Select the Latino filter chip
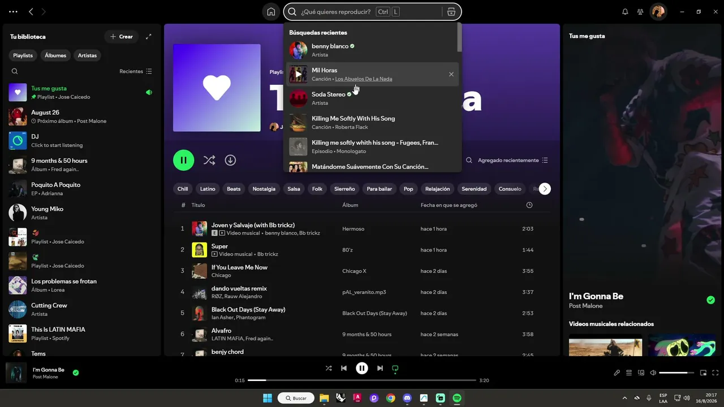 click(208, 189)
